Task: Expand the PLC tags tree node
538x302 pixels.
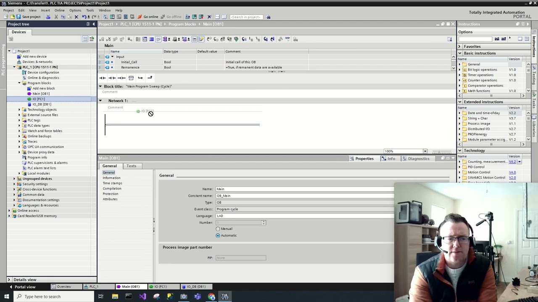Action: 19,120
